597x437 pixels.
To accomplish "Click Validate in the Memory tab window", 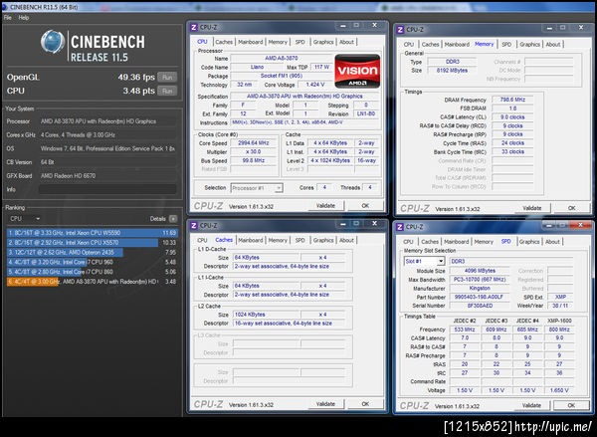I will tap(532, 208).
